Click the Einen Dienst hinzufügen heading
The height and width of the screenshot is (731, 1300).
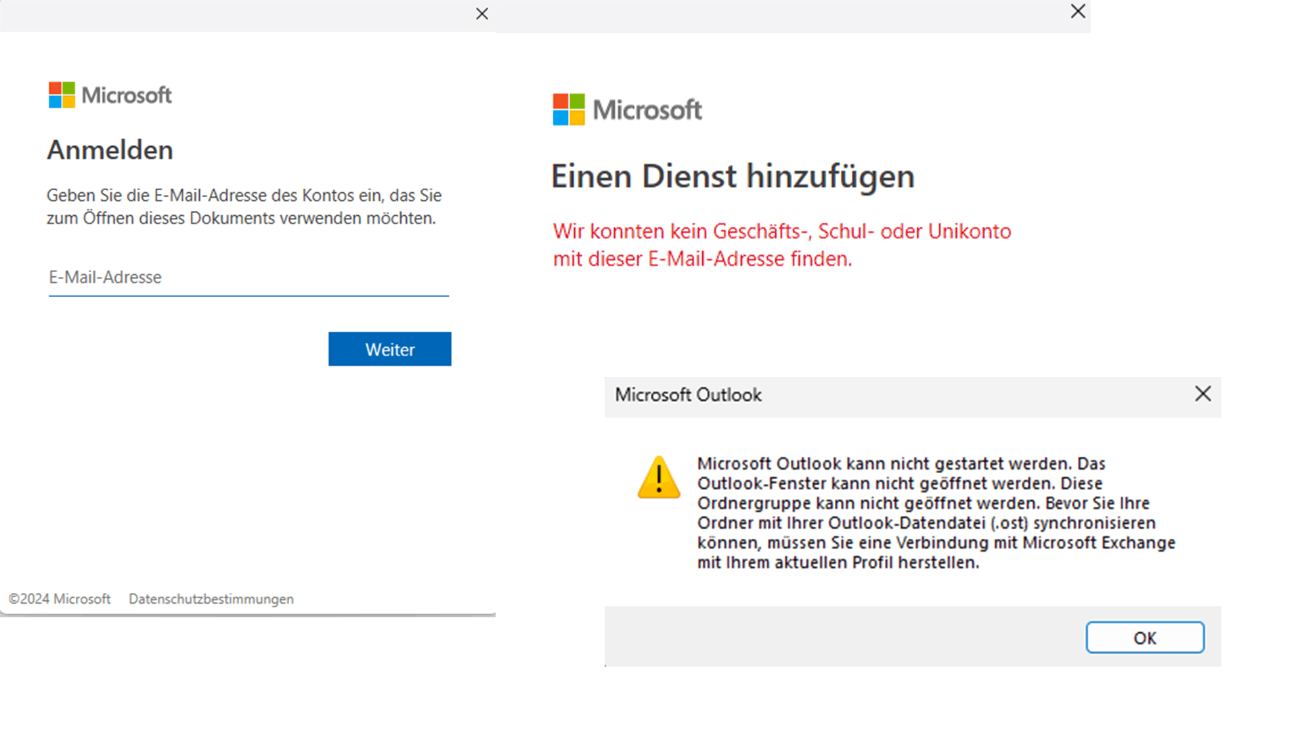732,177
